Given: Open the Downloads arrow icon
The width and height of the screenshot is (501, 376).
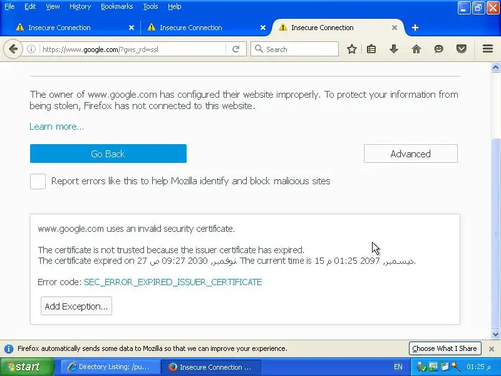Looking at the screenshot, I should [x=394, y=50].
